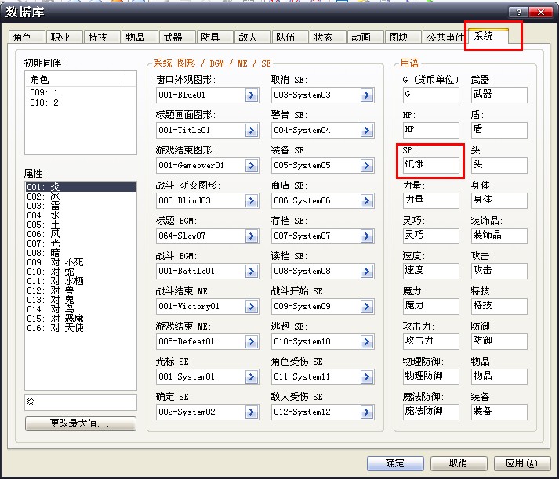
Task: Select initial party member 010: 2
Action: (81, 103)
